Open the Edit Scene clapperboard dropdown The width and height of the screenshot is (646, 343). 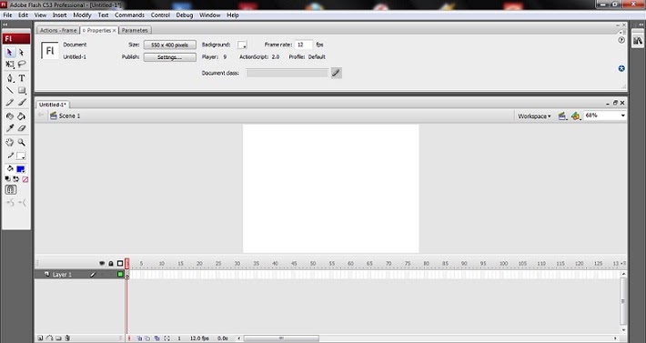point(563,116)
